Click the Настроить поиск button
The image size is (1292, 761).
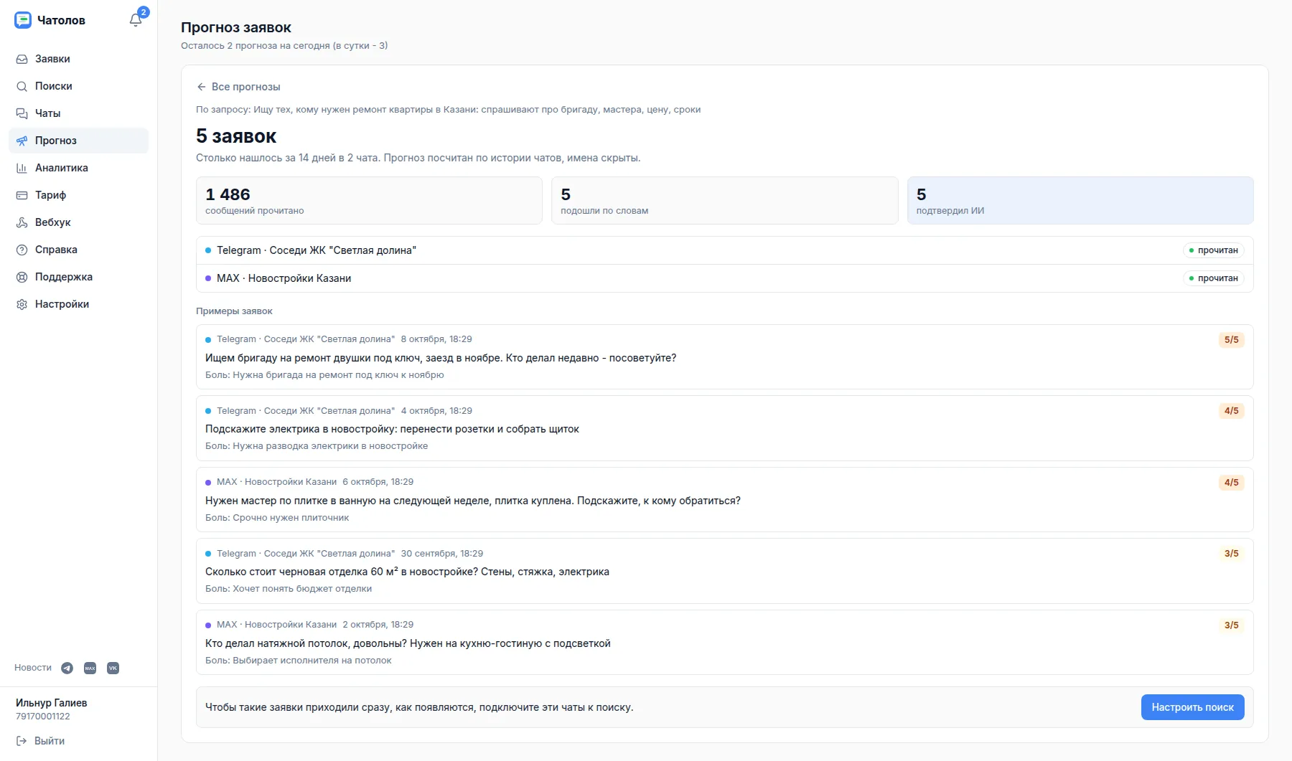(x=1192, y=707)
